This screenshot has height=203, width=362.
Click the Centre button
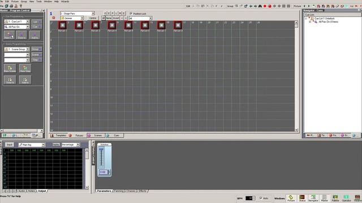(93, 18)
